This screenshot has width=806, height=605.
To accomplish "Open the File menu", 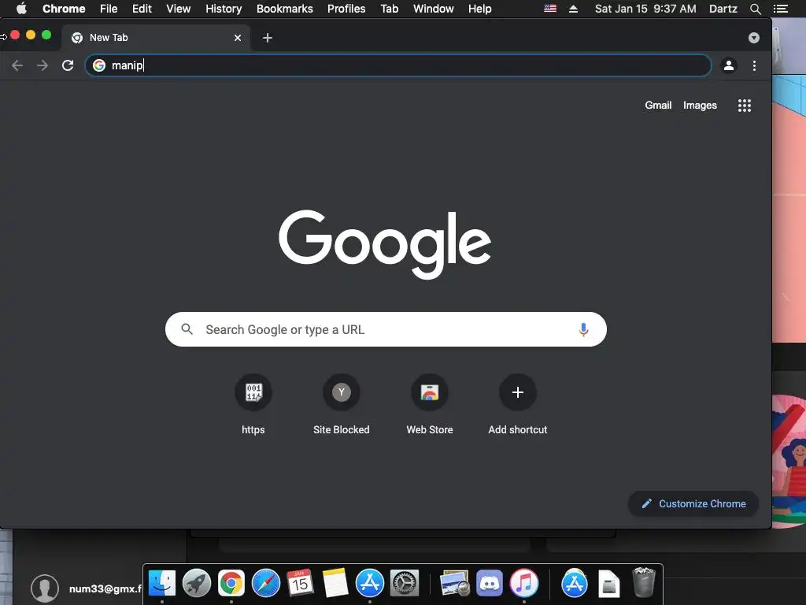I will pyautogui.click(x=109, y=9).
